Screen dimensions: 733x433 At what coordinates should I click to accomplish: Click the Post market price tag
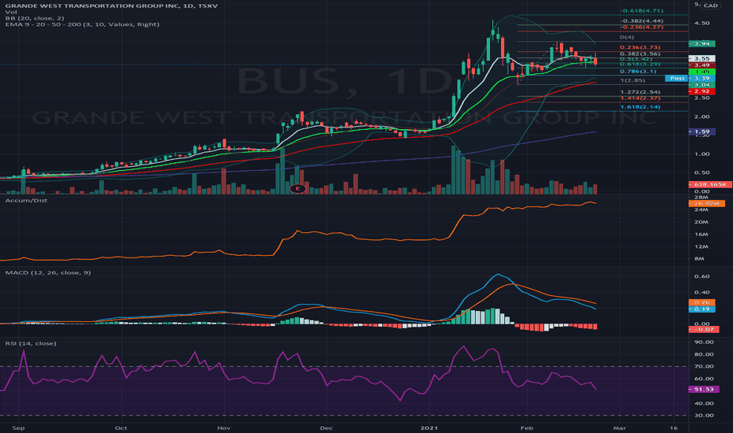(677, 78)
